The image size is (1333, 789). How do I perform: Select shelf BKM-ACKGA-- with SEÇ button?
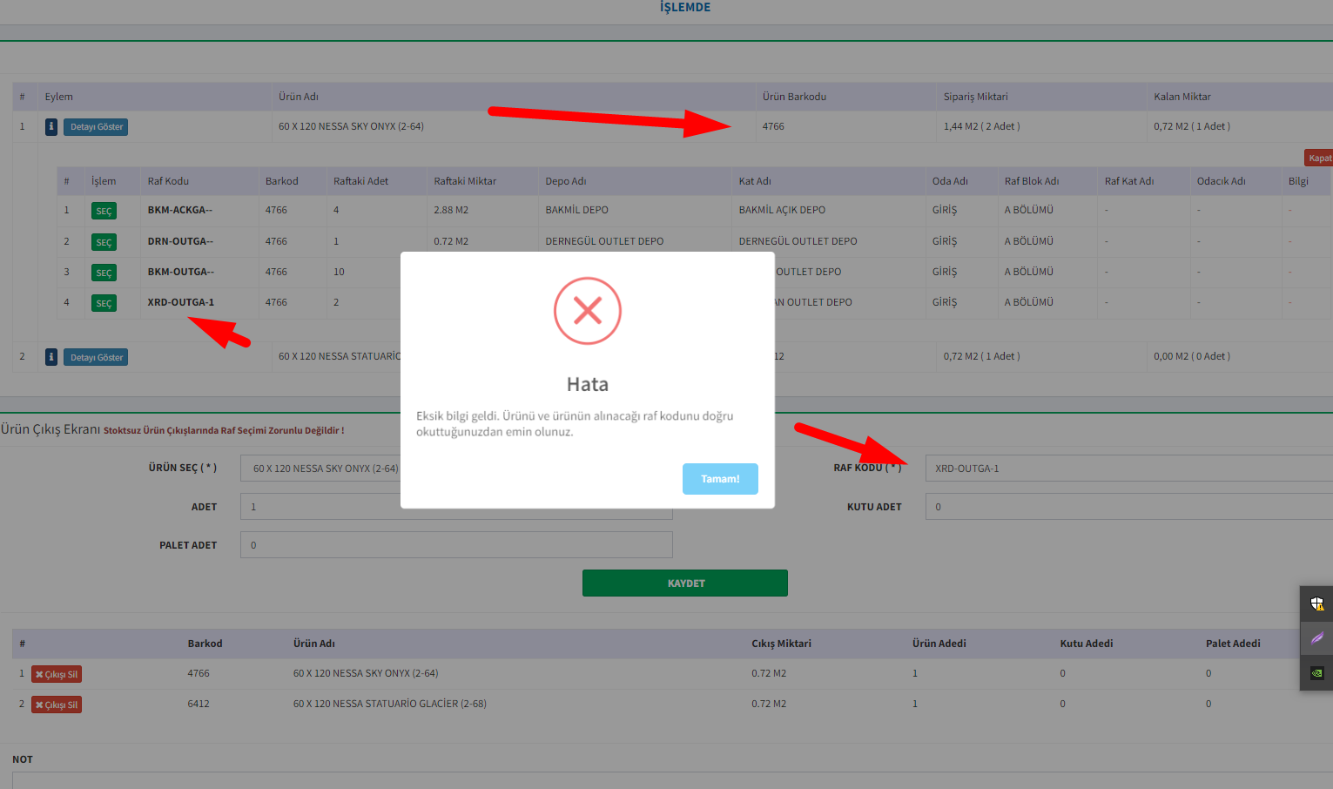[x=104, y=211]
